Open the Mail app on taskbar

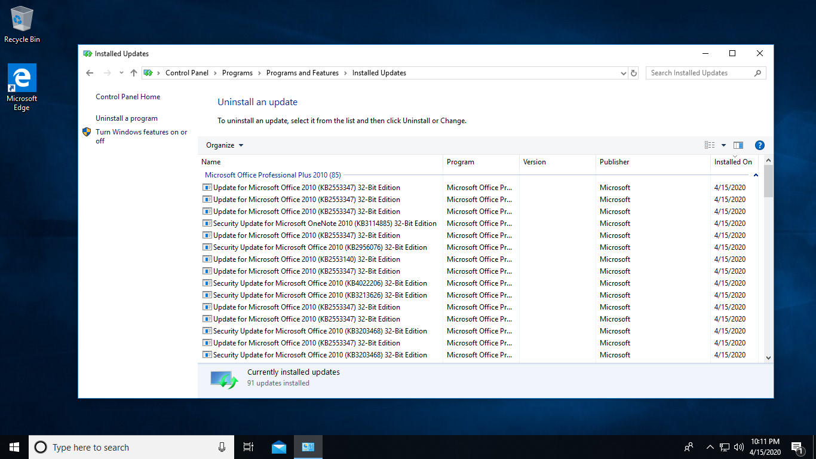click(279, 447)
